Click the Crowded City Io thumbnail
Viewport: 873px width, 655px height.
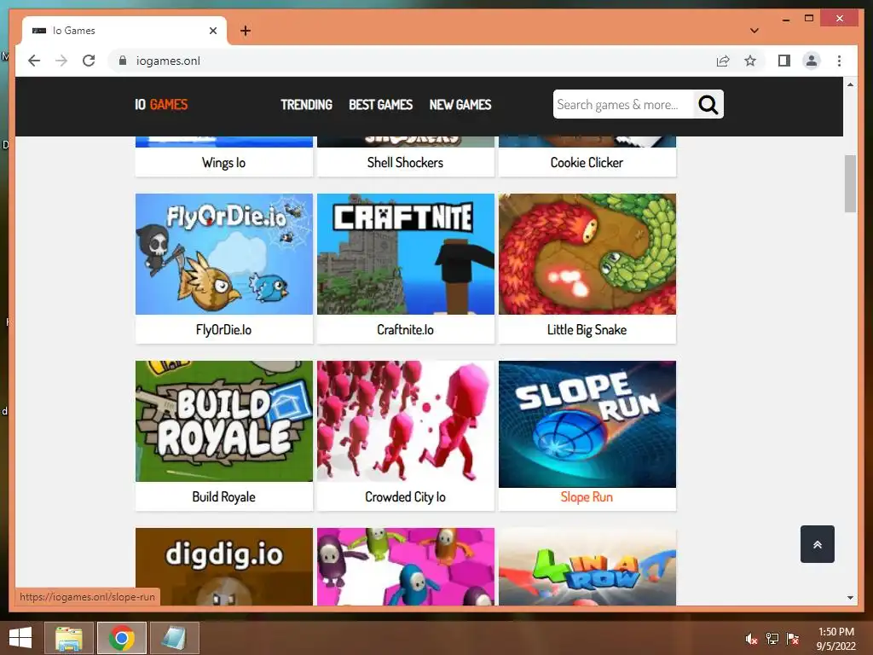pyautogui.click(x=405, y=421)
